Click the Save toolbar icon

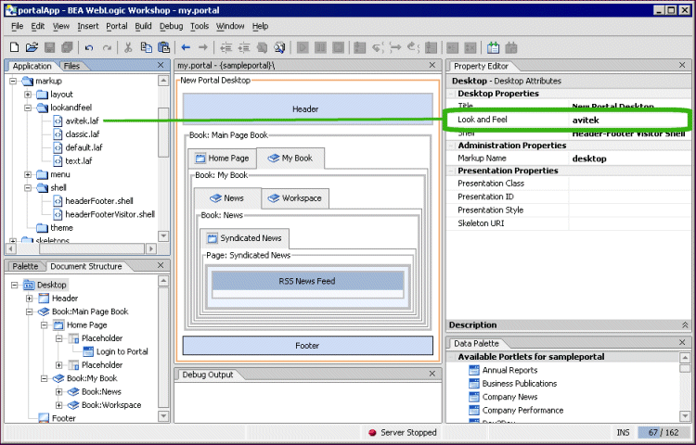pyautogui.click(x=49, y=47)
